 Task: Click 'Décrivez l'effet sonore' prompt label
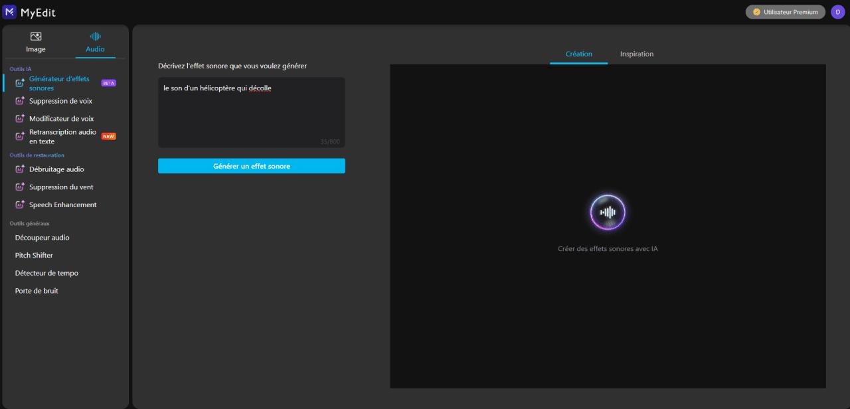point(232,66)
